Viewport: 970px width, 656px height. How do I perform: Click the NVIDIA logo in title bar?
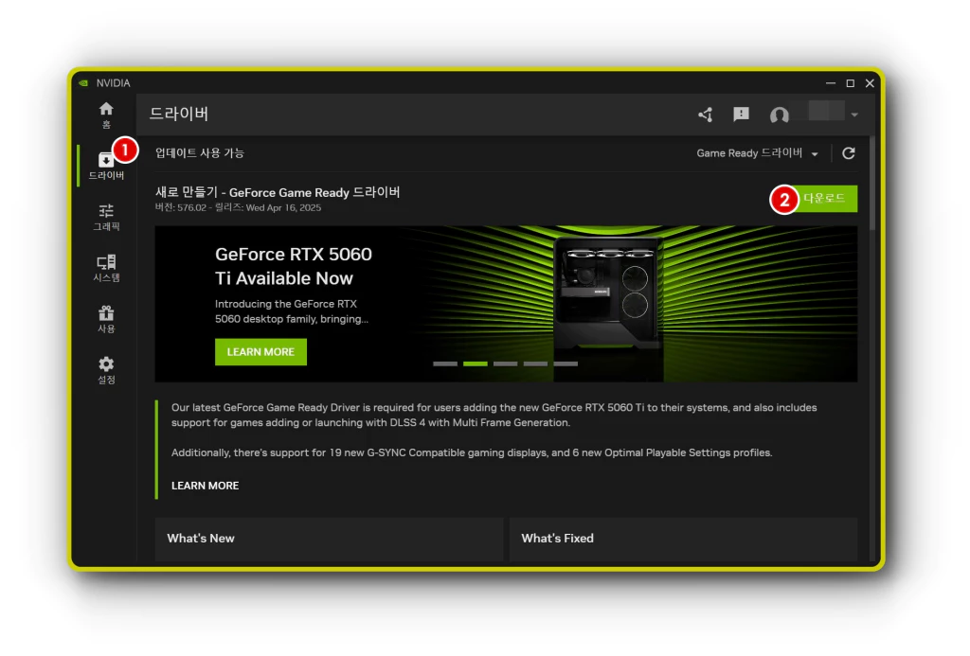click(83, 83)
